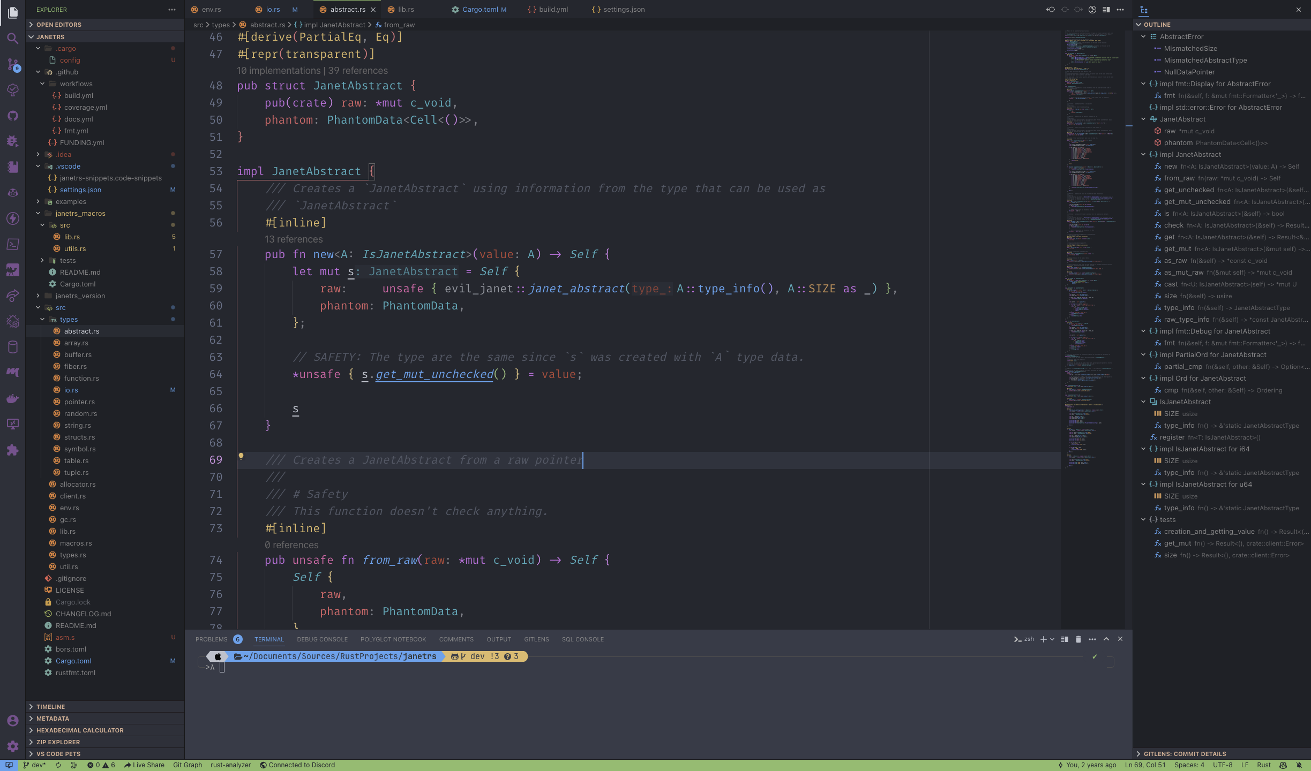Toggle Live Share in status bar
1311x771 pixels.
click(x=144, y=765)
